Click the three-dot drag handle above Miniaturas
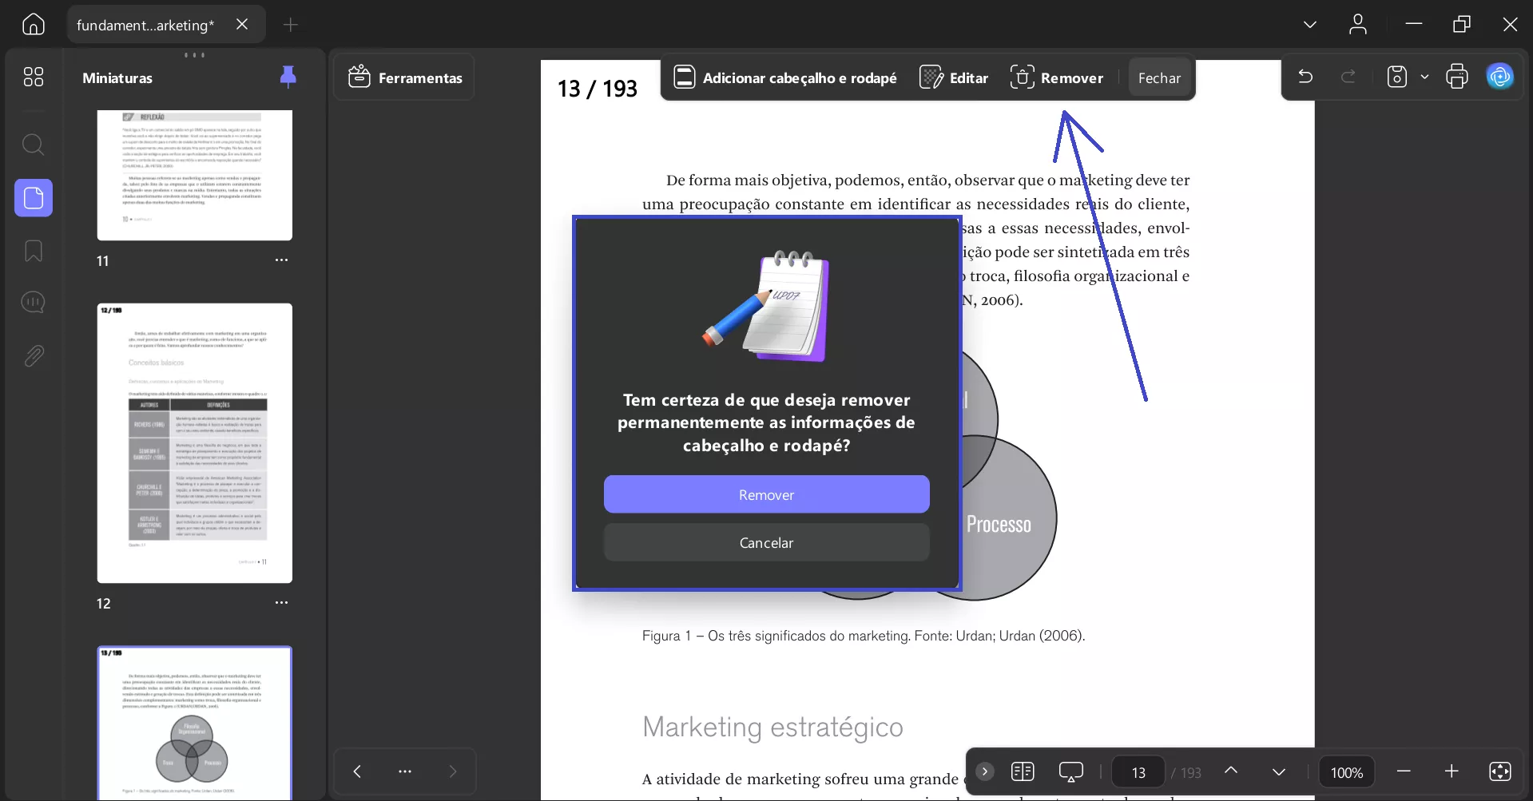Viewport: 1533px width, 801px height. click(x=195, y=55)
